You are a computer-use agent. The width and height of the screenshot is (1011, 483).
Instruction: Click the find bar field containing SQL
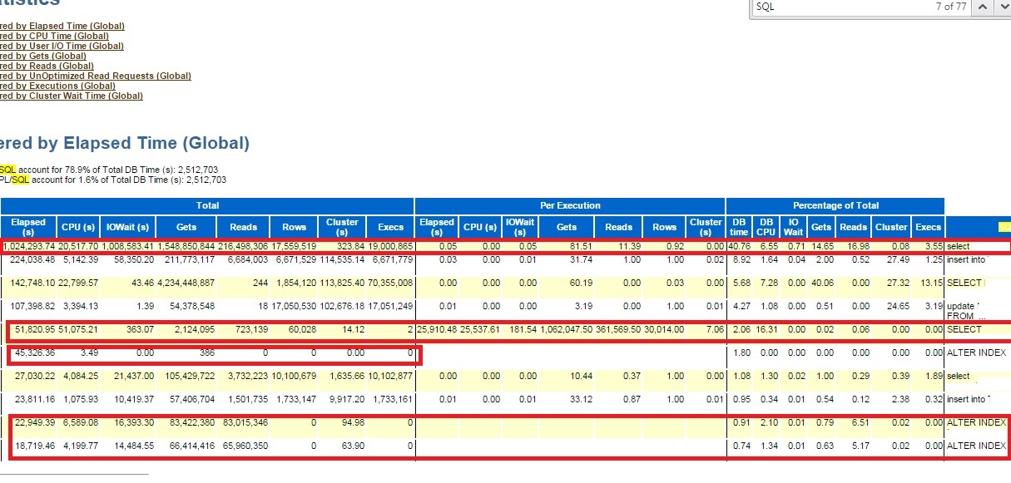click(x=832, y=7)
